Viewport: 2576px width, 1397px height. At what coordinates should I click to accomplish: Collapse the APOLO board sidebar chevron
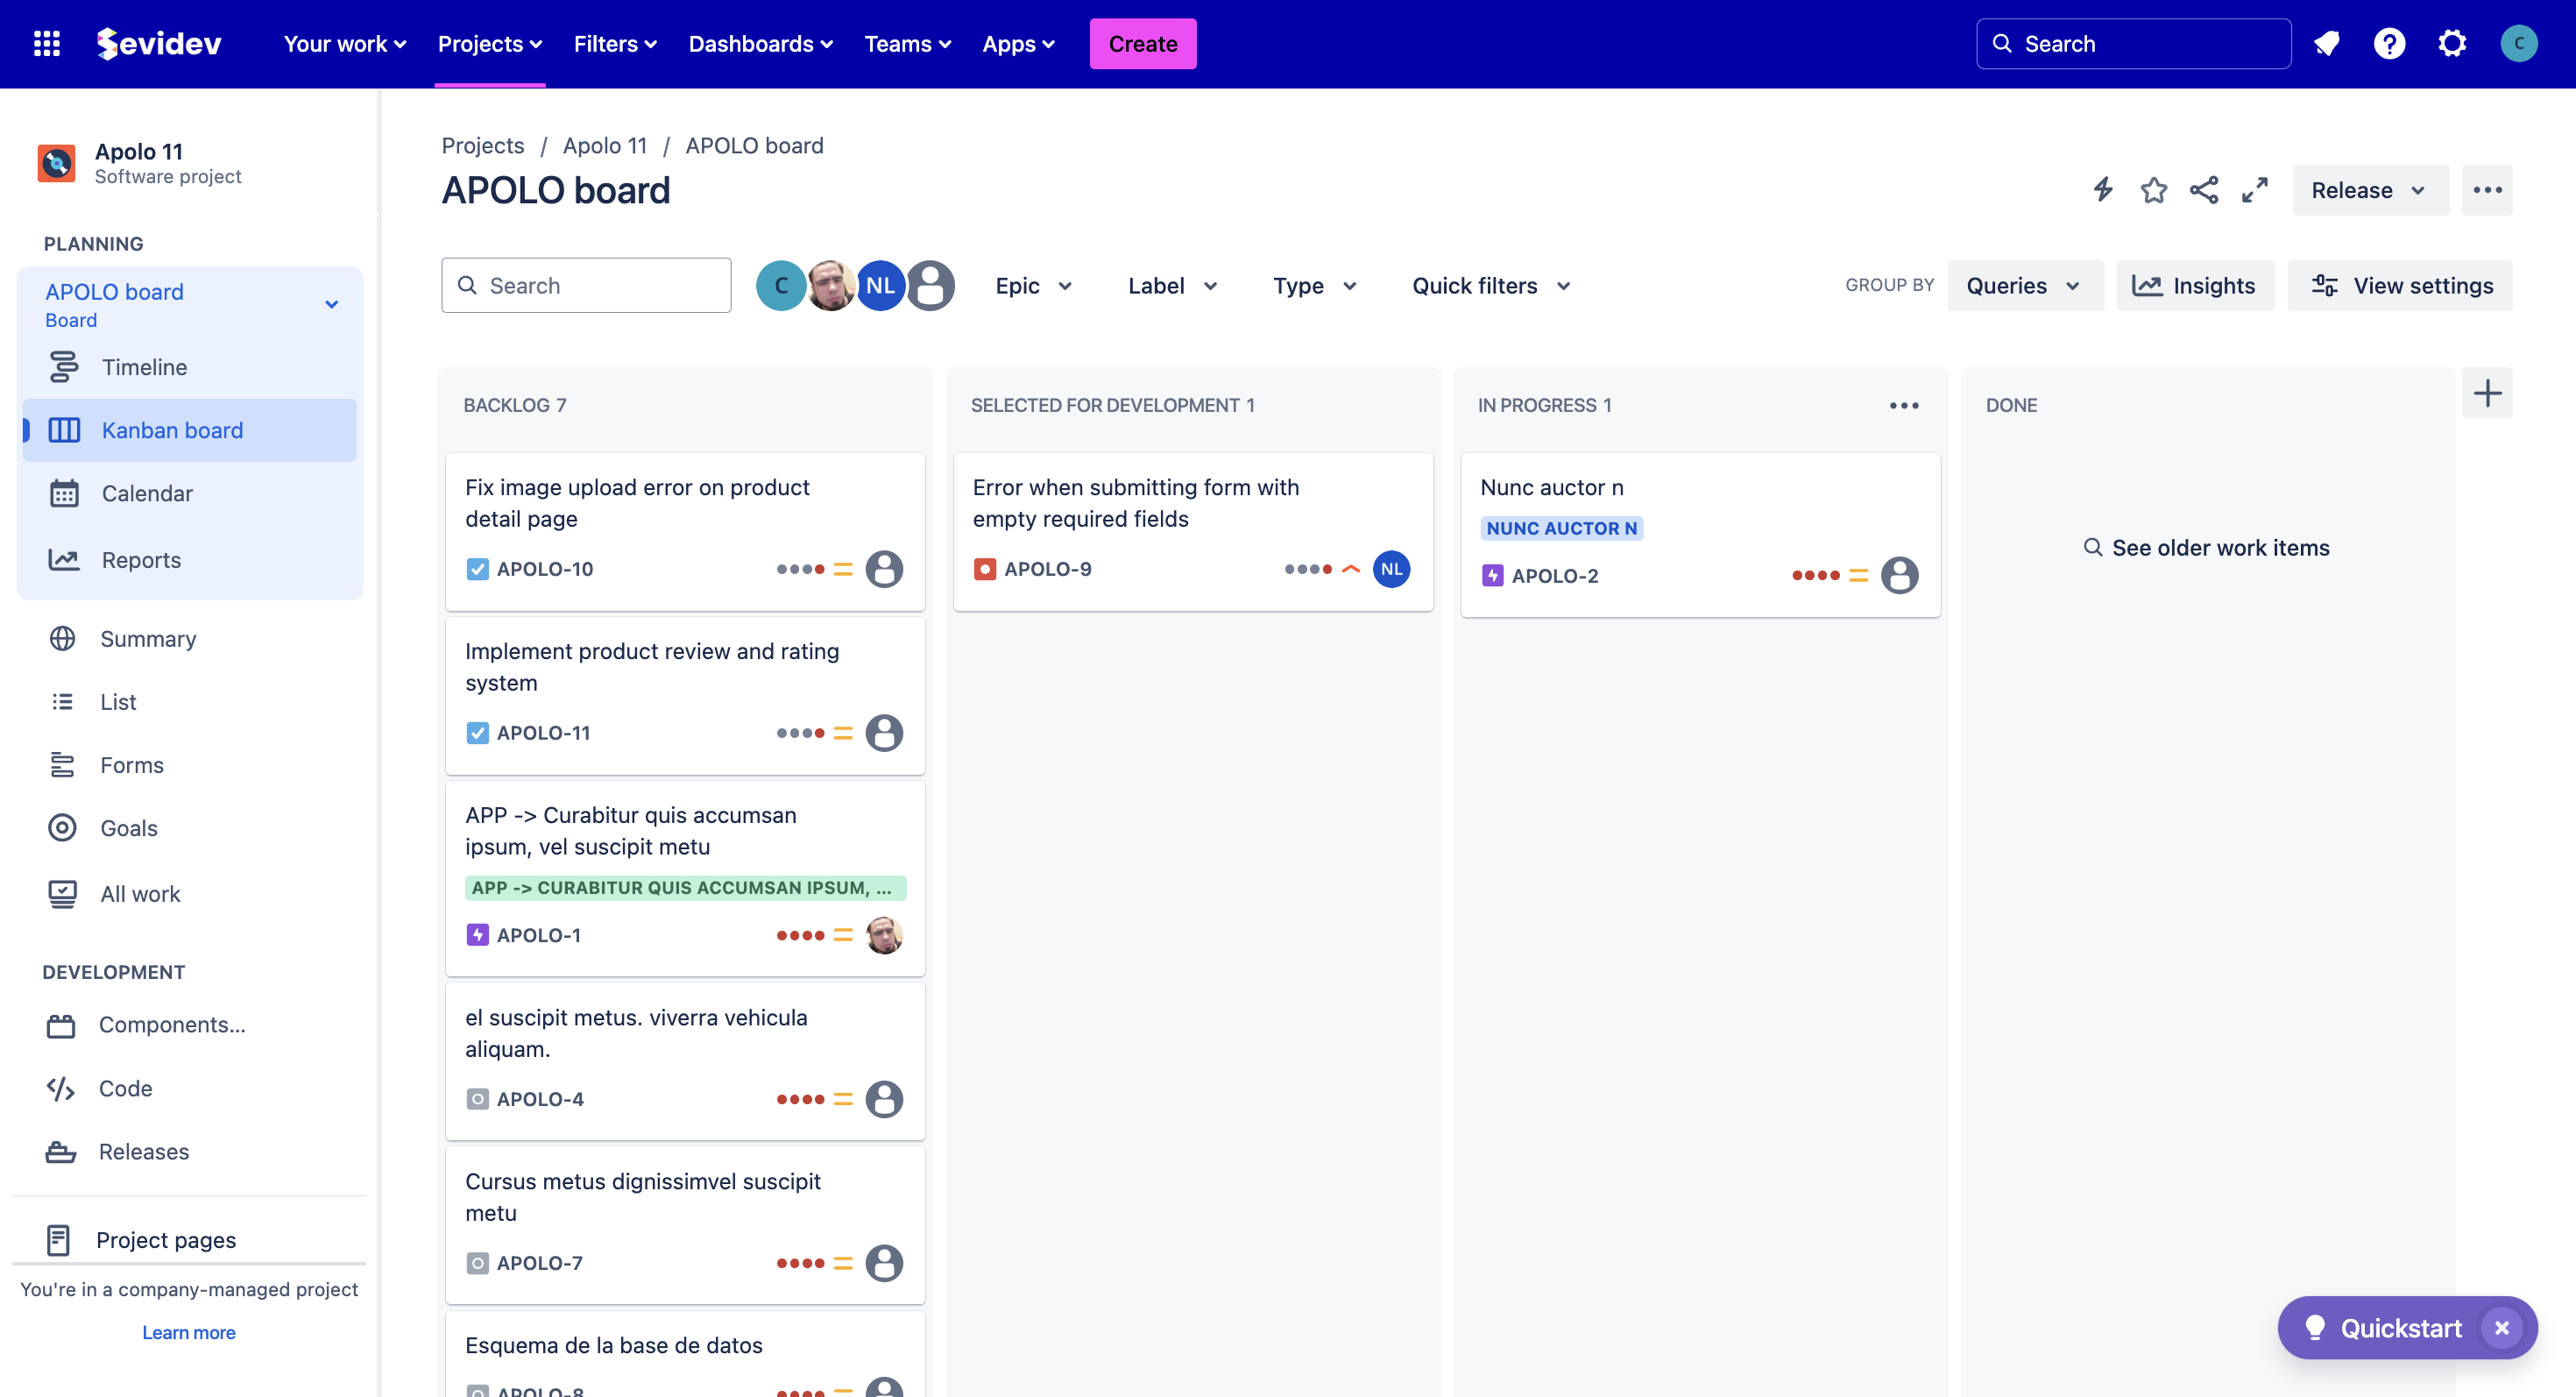tap(332, 304)
